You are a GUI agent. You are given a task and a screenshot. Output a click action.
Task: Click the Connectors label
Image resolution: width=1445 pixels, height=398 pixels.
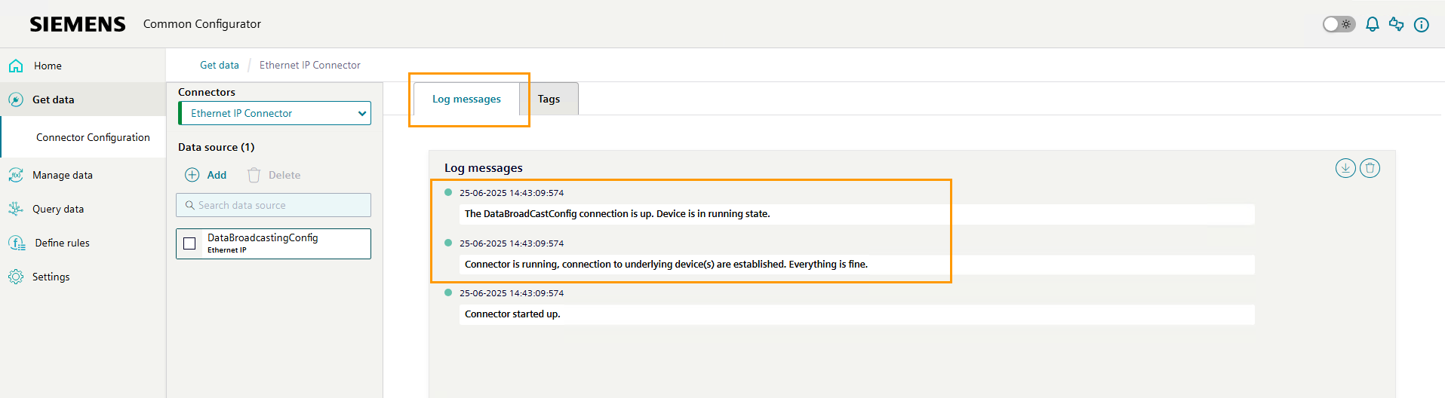(207, 92)
